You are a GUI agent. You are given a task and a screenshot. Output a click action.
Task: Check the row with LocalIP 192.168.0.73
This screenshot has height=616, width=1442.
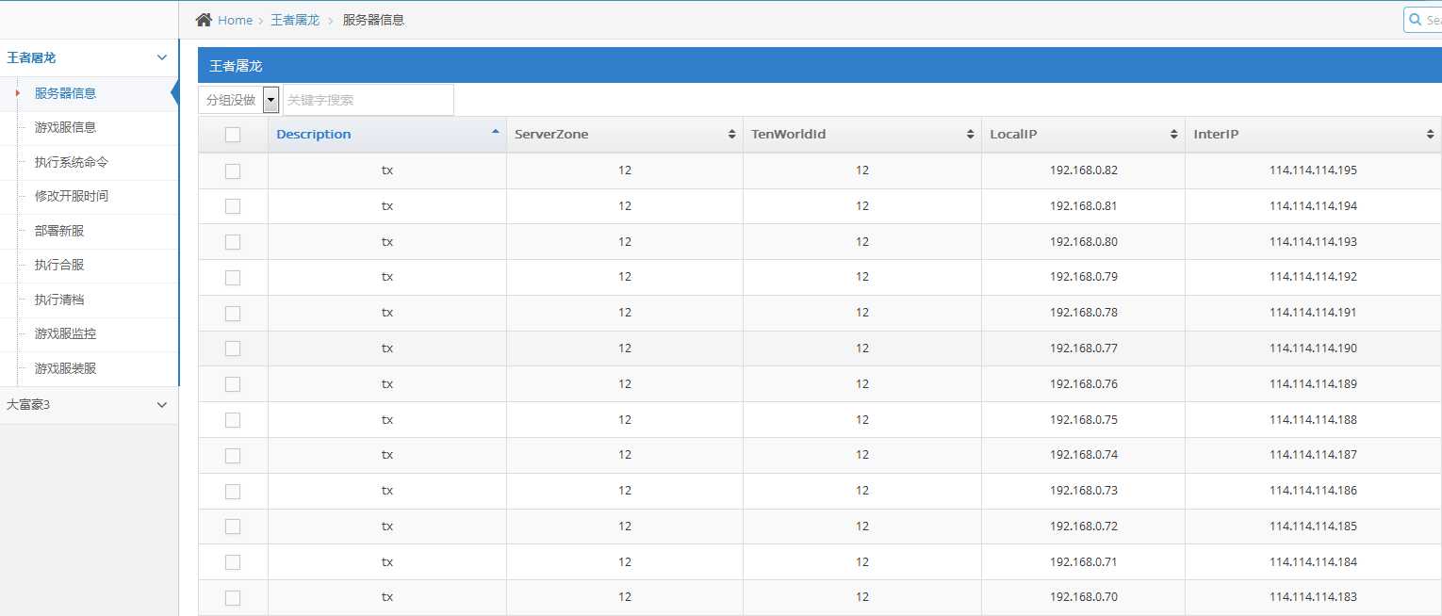tap(233, 492)
